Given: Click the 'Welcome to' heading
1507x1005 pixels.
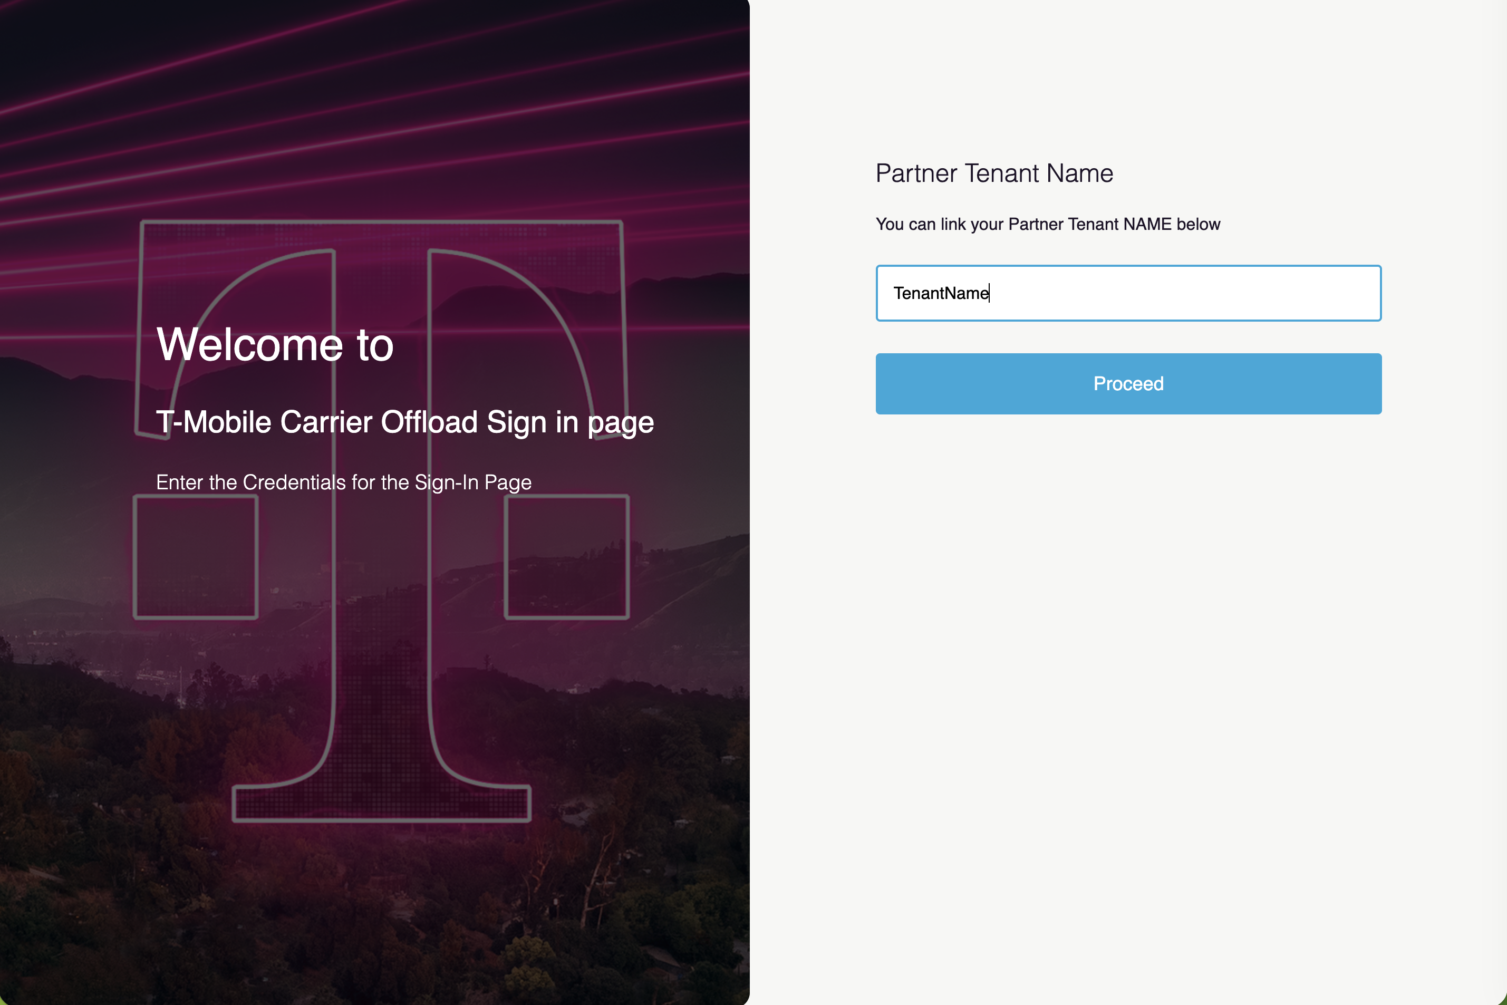Looking at the screenshot, I should (275, 345).
